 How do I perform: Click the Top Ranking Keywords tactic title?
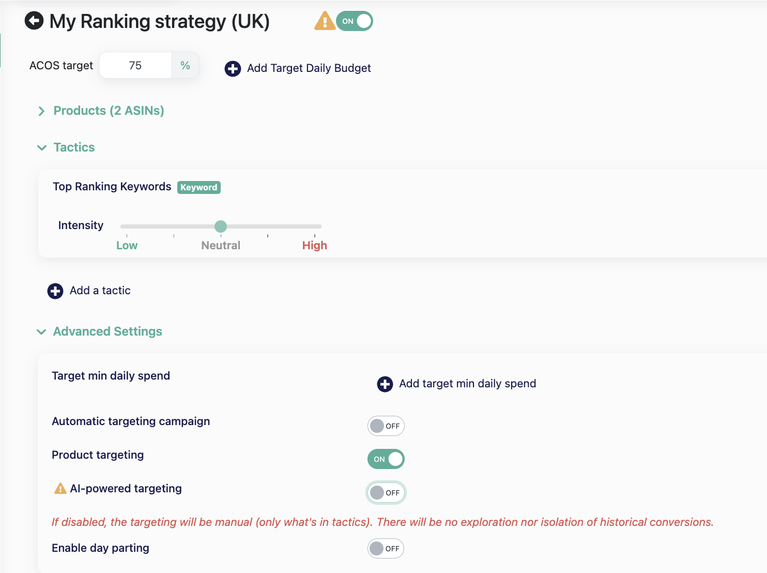coord(112,187)
